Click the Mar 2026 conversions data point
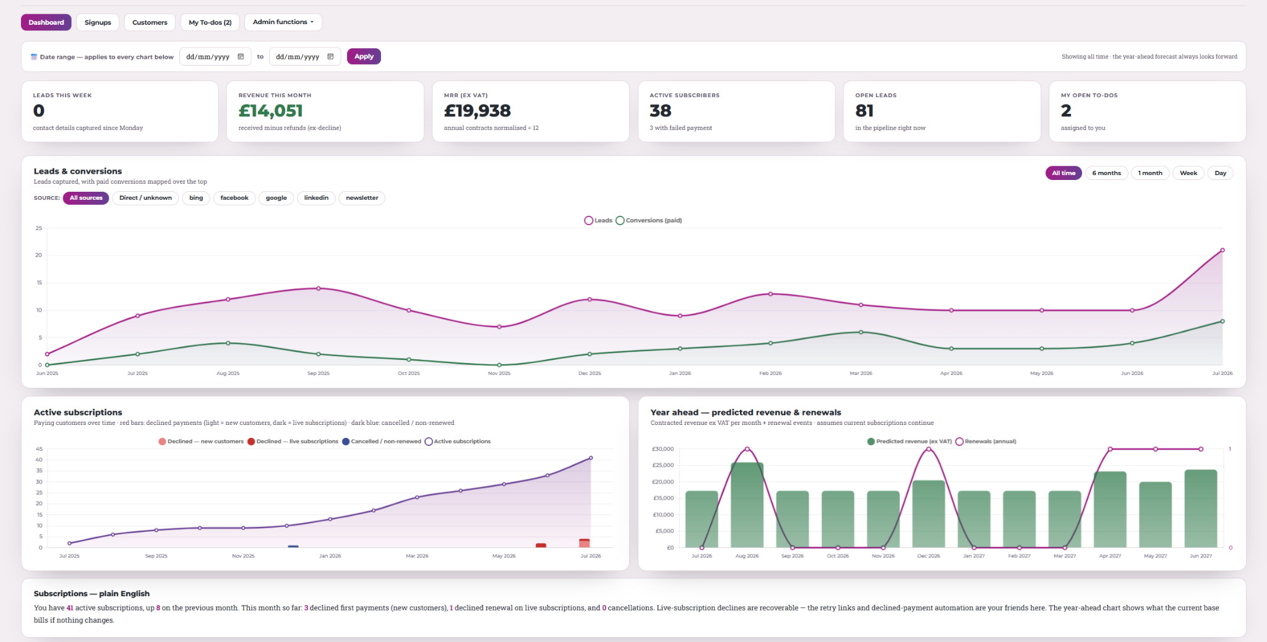Image resolution: width=1267 pixels, height=642 pixels. tap(861, 332)
